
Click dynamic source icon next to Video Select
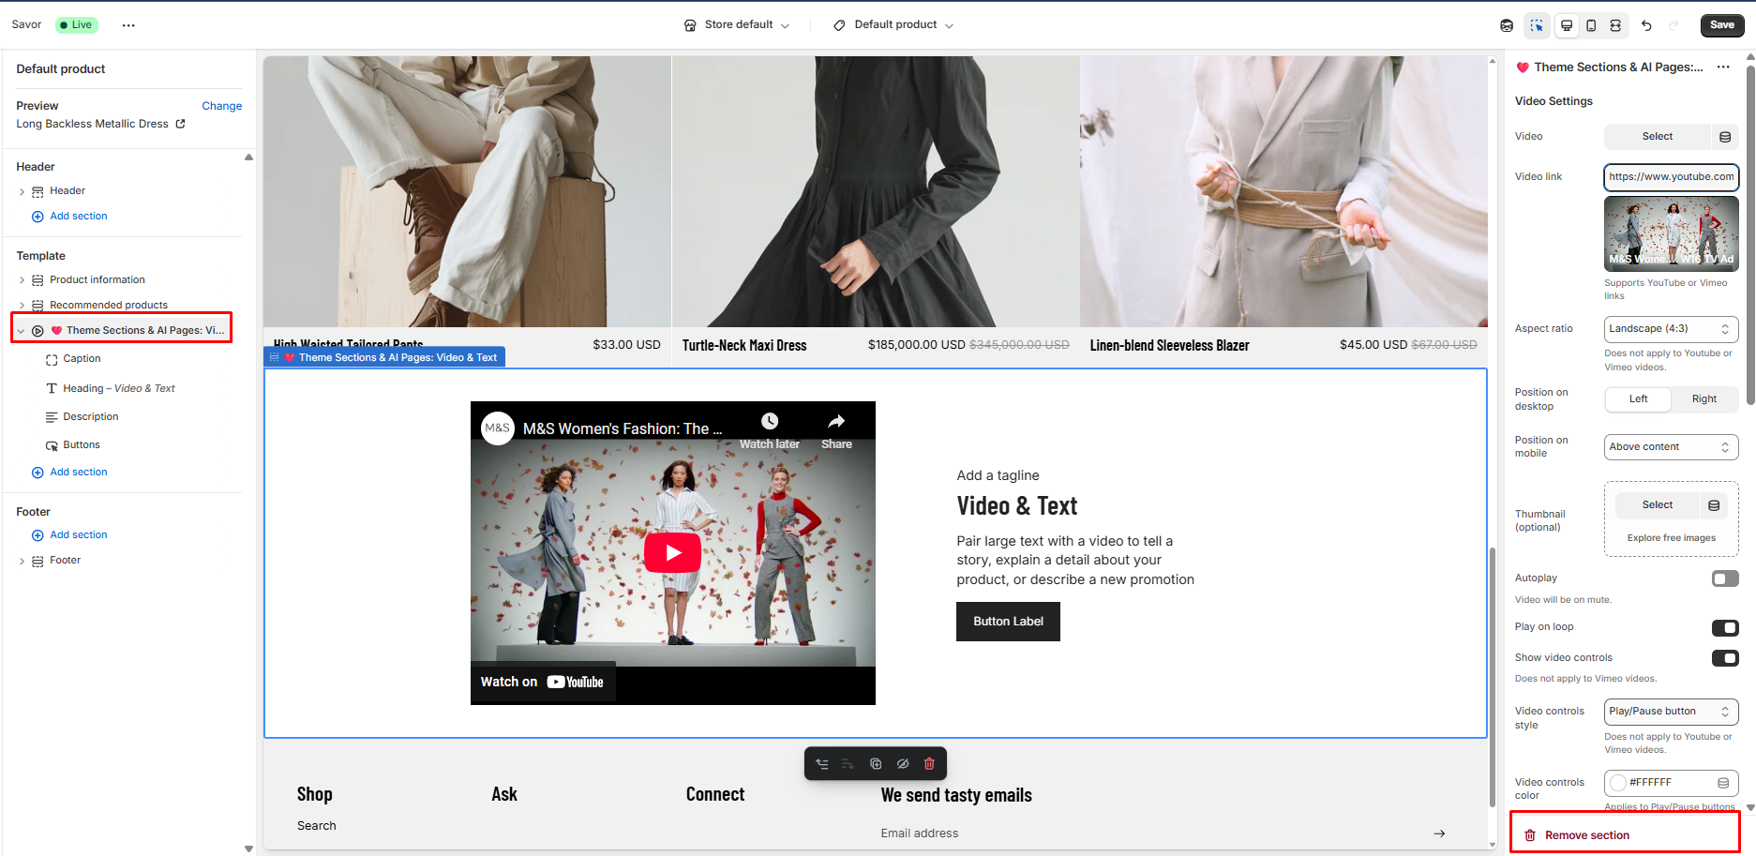(1725, 137)
